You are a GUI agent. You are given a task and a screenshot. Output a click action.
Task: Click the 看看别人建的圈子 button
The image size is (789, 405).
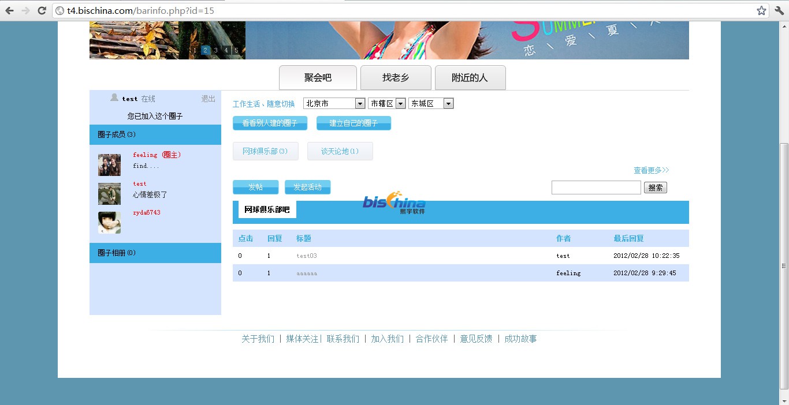[270, 123]
